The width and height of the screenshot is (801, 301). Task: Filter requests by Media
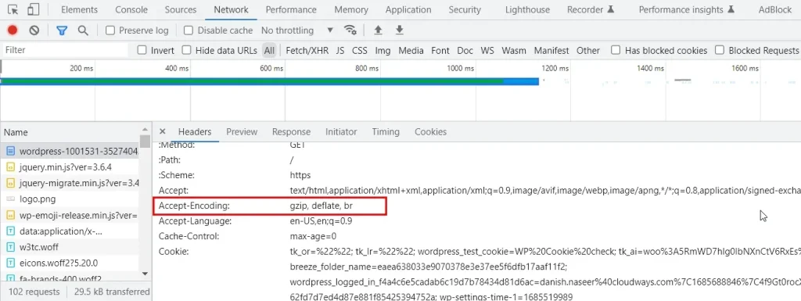tap(411, 50)
